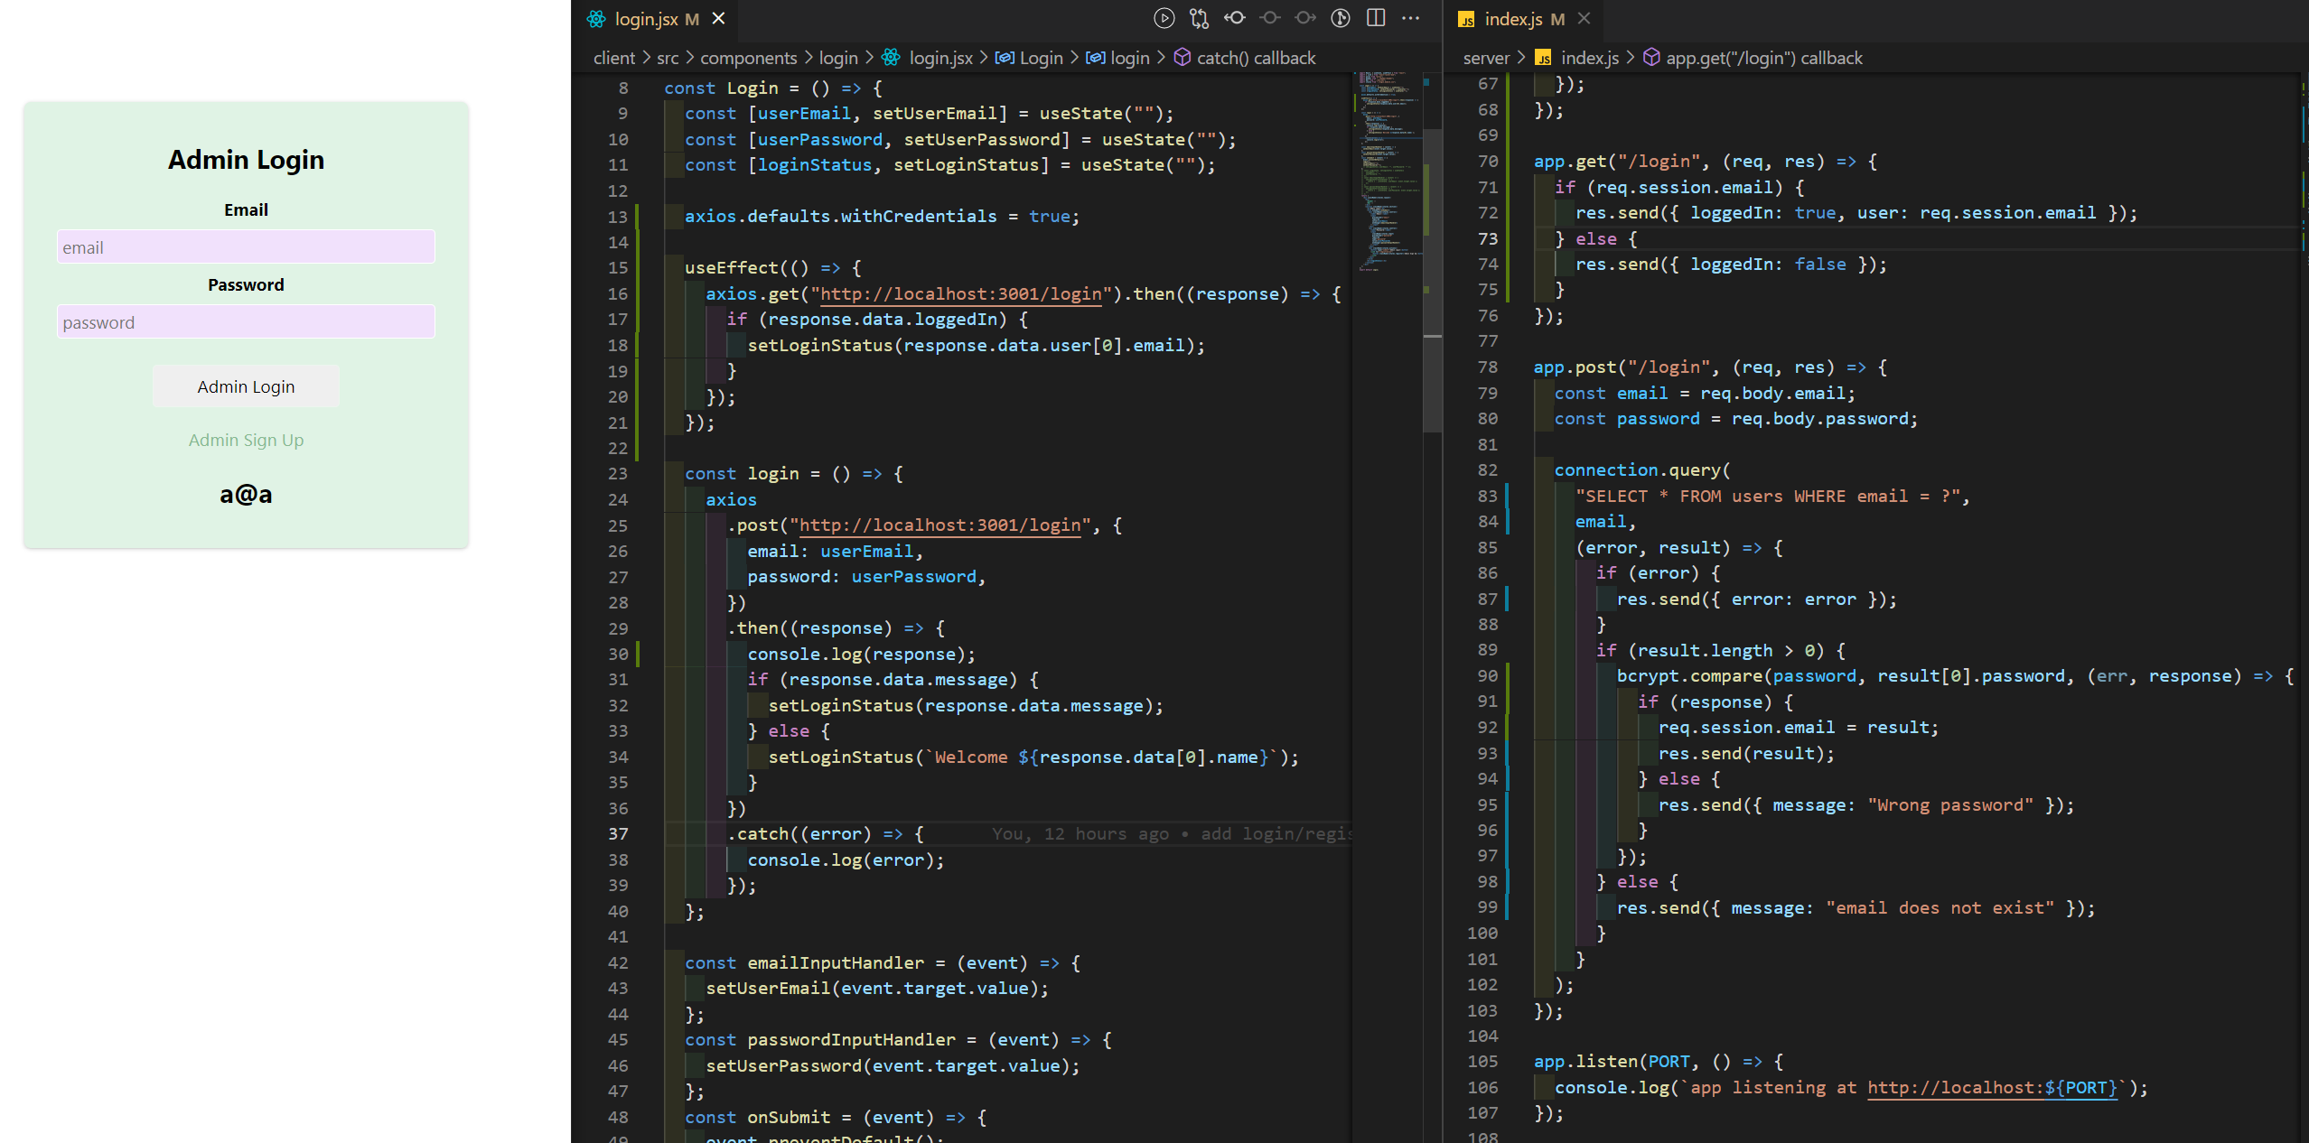Switch to the index.js tab
2309x1143 pixels.
(1512, 19)
